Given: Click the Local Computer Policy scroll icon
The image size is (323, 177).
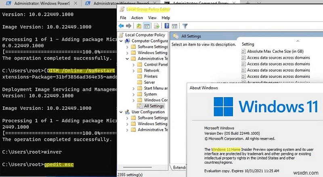Looking at the screenshot, I should point(121,35).
